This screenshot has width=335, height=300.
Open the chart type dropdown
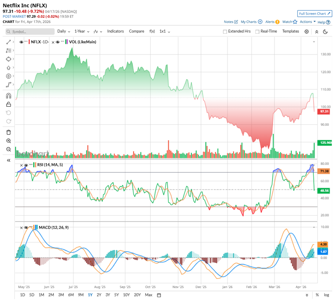tap(98, 32)
